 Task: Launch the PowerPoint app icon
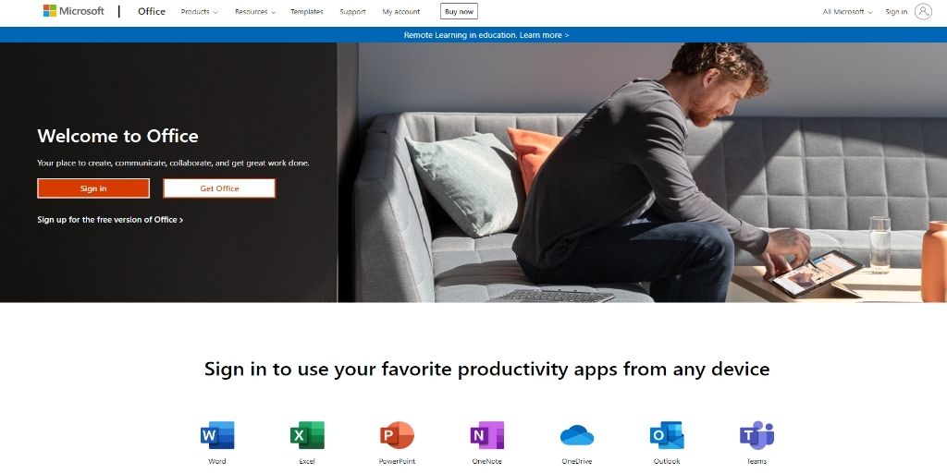(397, 435)
